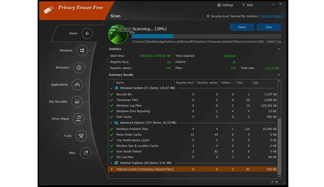Viewport: 324px width, 187px height.
Task: Click the scrollbar down arrow
Action: point(279,177)
